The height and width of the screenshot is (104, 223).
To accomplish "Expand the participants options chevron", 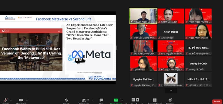I will [93, 100].
